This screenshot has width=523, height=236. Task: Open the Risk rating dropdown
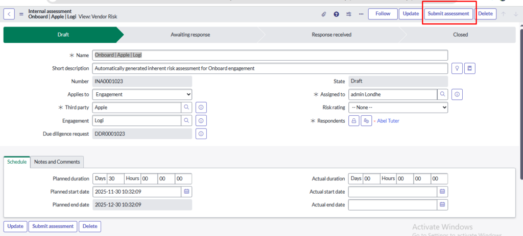[397, 108]
